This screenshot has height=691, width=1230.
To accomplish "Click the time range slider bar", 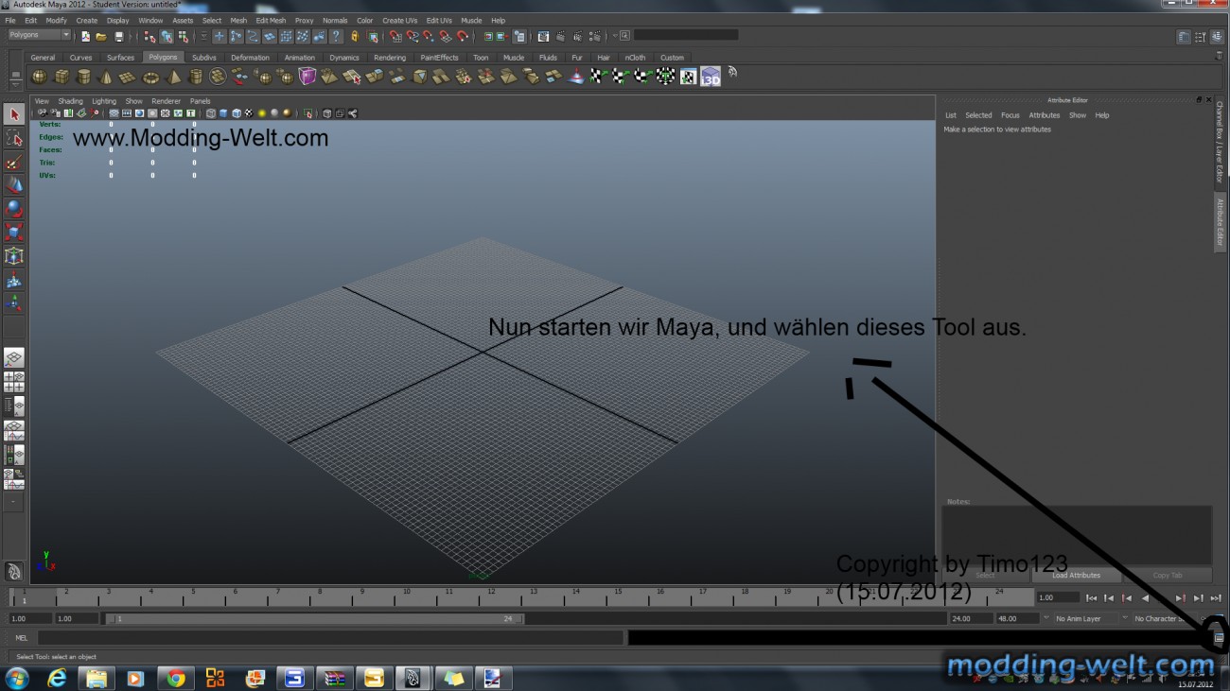I will [314, 619].
